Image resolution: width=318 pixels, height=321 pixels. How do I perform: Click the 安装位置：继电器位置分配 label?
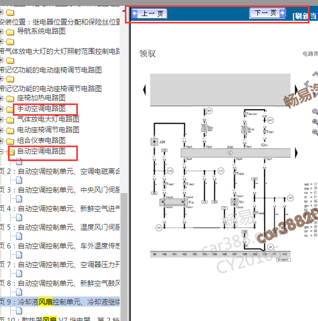(60, 22)
